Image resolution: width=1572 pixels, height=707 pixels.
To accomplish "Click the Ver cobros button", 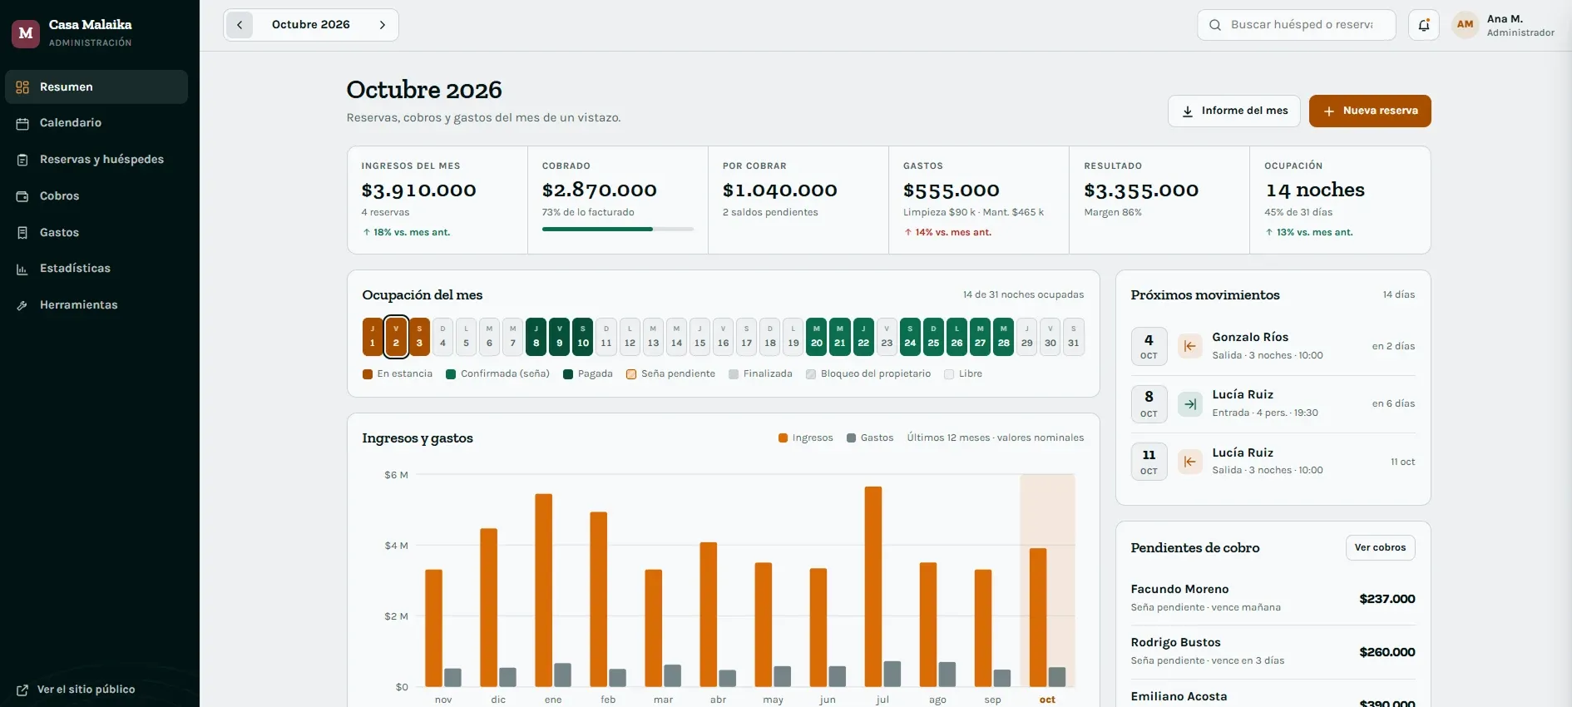I will pyautogui.click(x=1381, y=547).
